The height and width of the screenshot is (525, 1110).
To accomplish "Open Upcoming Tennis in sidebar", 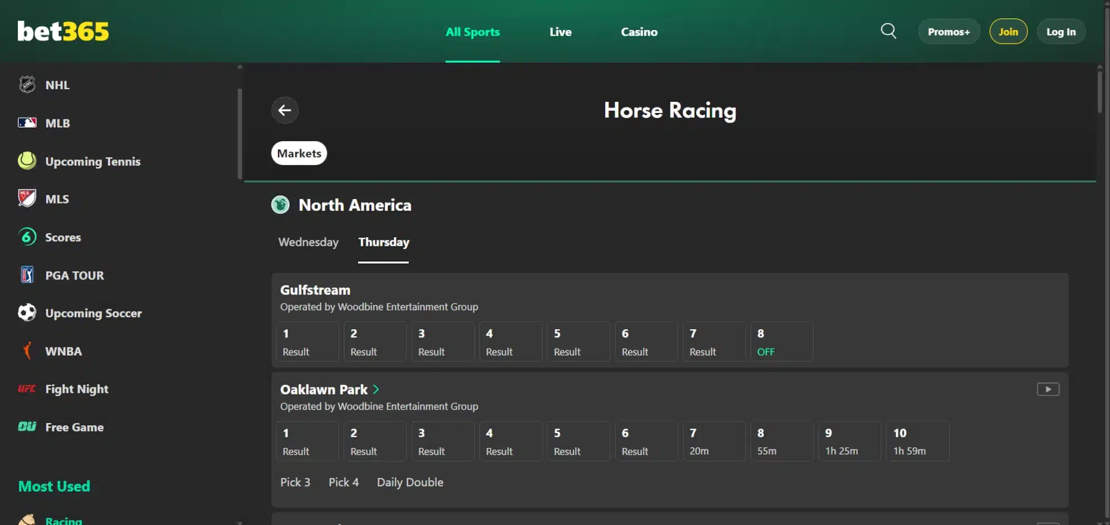I will click(x=93, y=161).
